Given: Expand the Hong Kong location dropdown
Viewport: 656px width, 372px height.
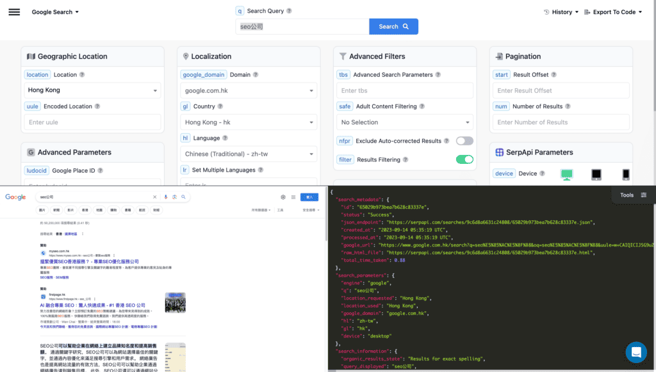Looking at the screenshot, I should [92, 90].
